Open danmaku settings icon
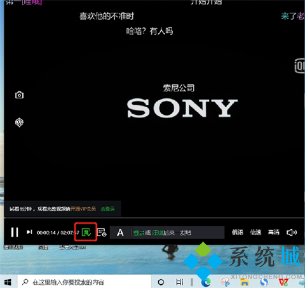This screenshot has height=288, width=305. tap(102, 232)
